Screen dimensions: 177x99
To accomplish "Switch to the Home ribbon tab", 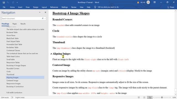I will point(12,7).
